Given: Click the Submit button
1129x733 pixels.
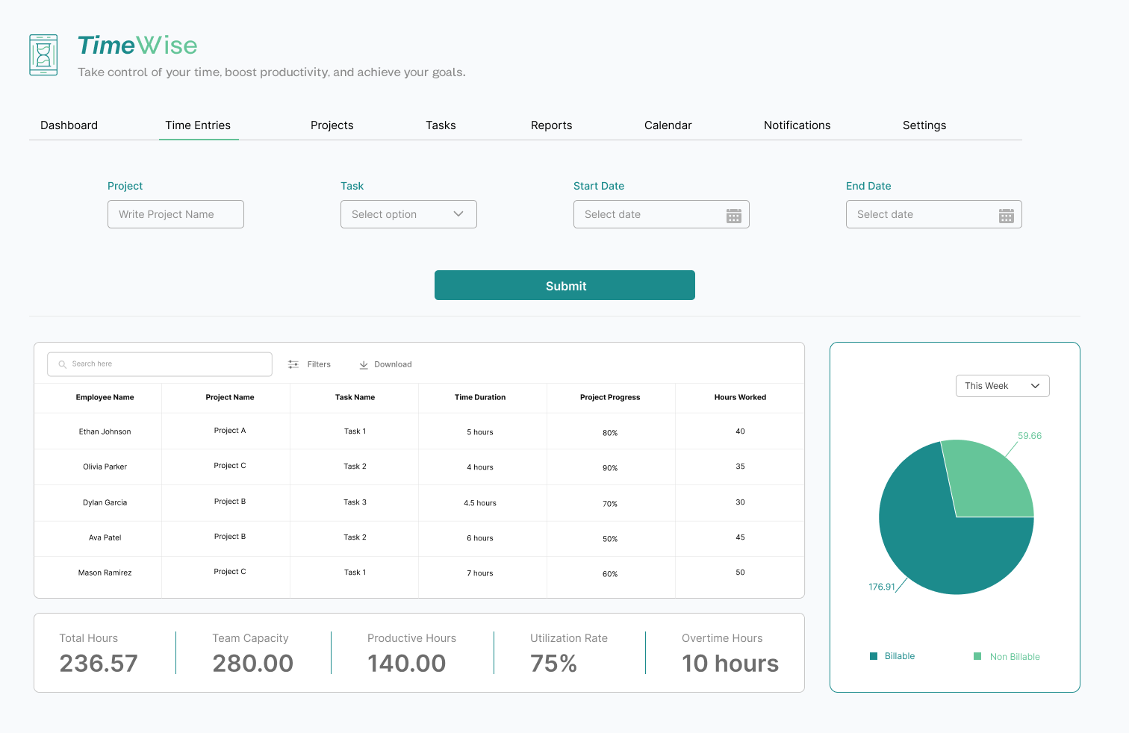Looking at the screenshot, I should click(x=564, y=285).
